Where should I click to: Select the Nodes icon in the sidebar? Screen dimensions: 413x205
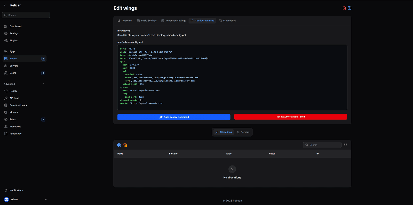point(6,59)
